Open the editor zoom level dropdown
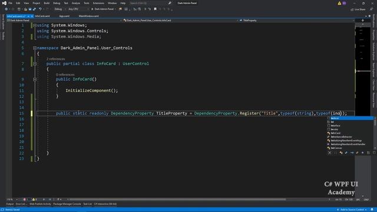 12,199
